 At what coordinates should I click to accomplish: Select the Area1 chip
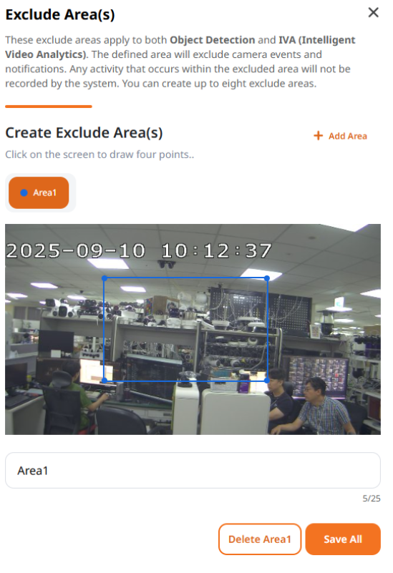pos(39,192)
